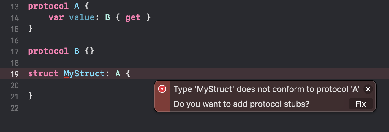Click the red error icon in the popup
The height and width of the screenshot is (132, 389).
[162, 89]
